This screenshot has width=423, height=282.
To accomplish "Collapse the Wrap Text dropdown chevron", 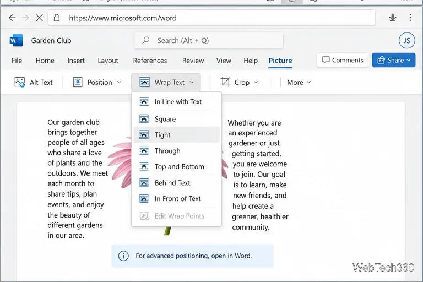I will point(192,82).
